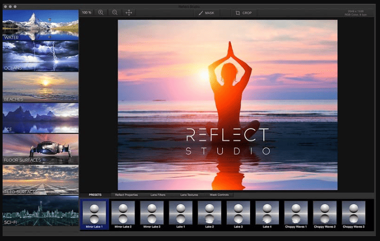Open the Sci-Fi category
The image size is (380, 241).
(x=40, y=211)
